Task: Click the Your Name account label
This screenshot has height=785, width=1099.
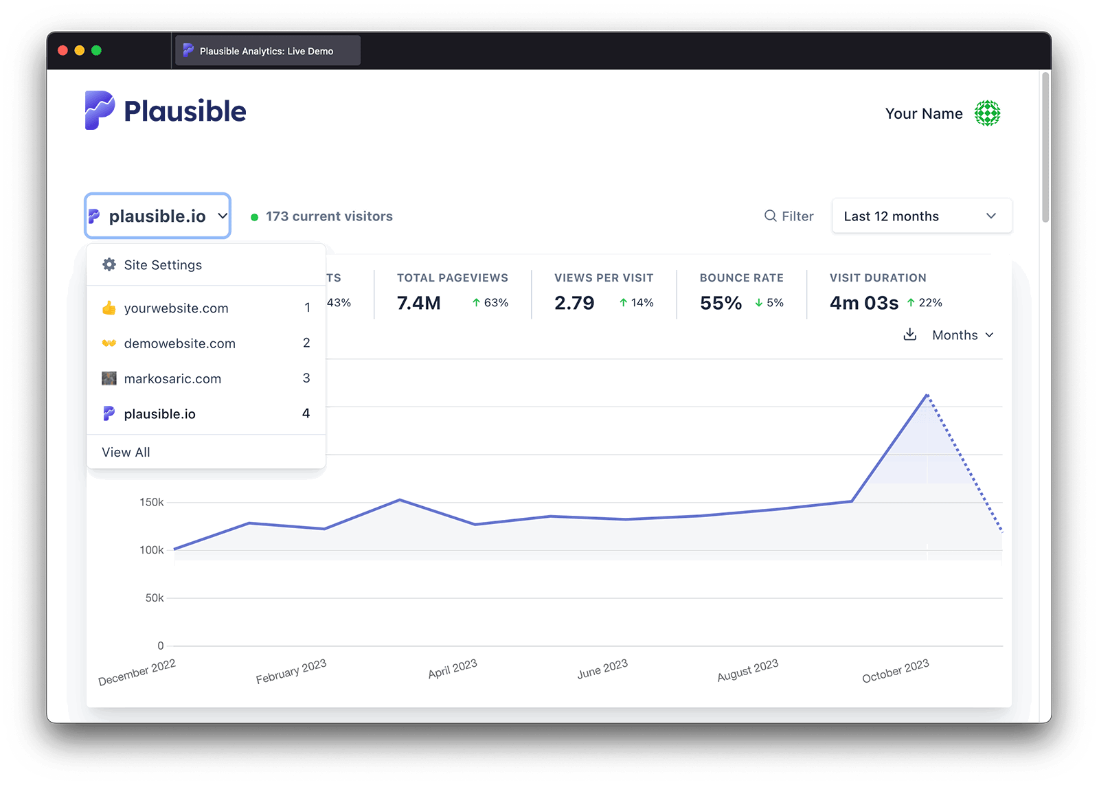Action: [923, 114]
